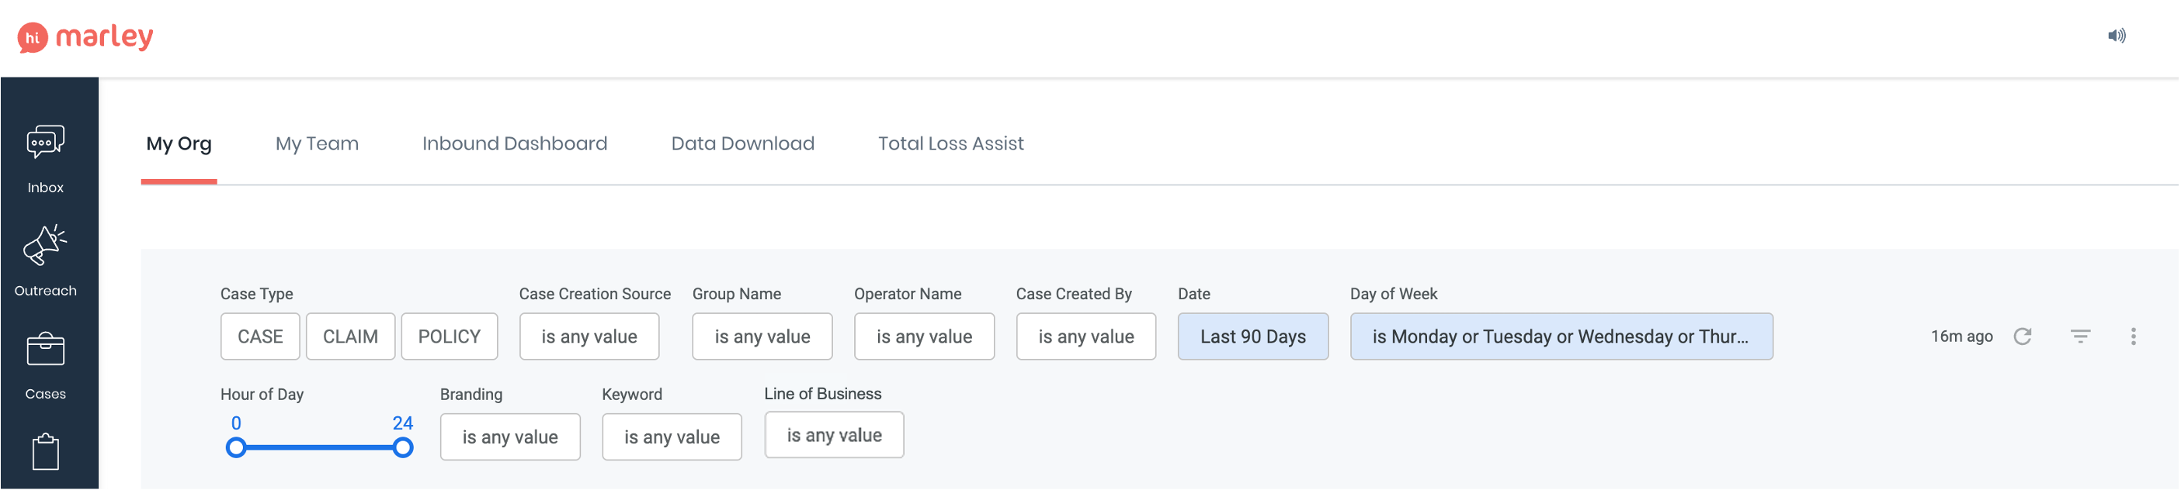Reload dashboard data with refresh icon
2181x490 pixels.
pos(2023,336)
